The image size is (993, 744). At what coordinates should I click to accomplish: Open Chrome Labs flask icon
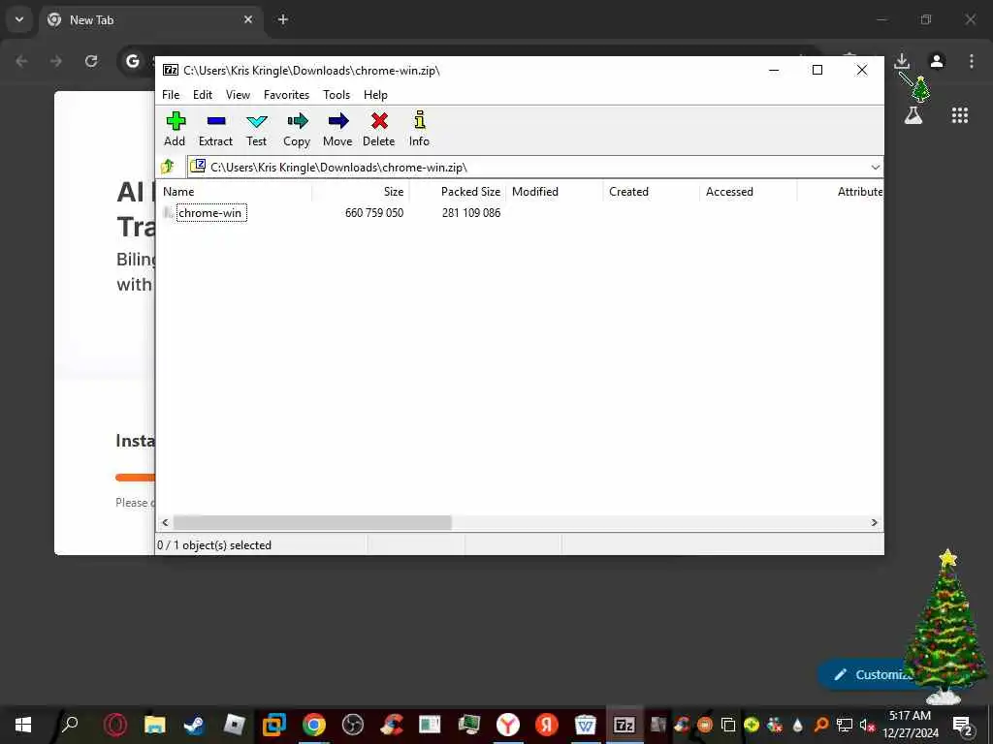click(913, 115)
